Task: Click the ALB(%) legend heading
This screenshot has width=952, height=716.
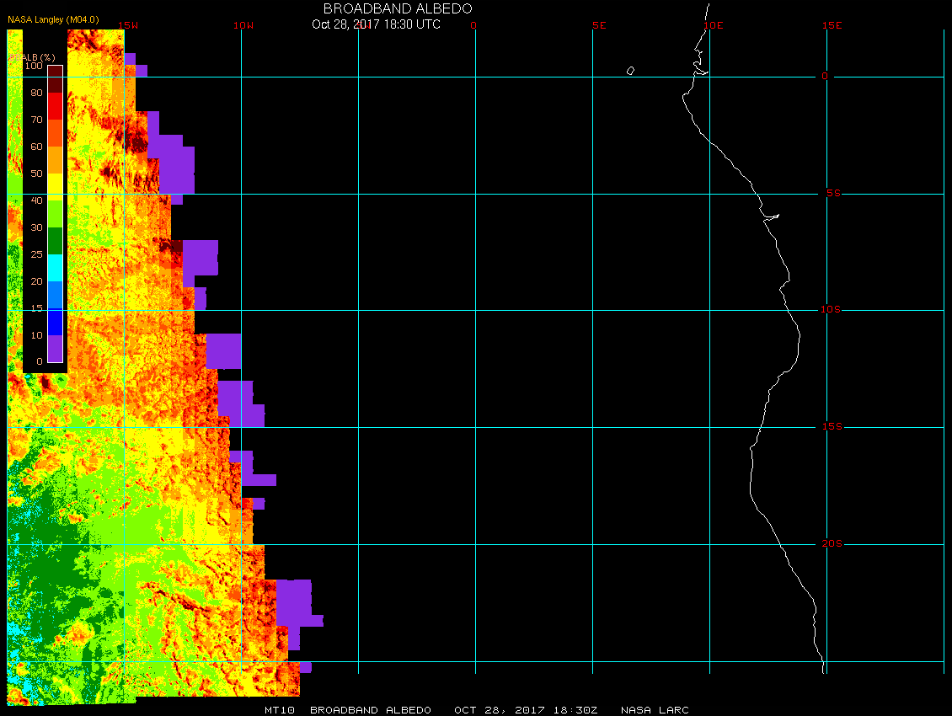Action: tap(34, 56)
